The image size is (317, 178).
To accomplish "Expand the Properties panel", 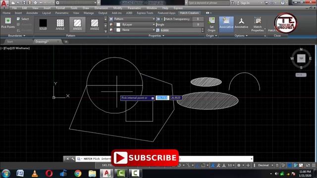I will [x=157, y=36].
